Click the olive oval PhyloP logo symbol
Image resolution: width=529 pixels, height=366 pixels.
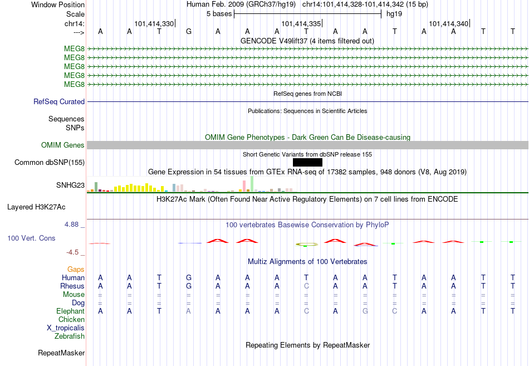click(x=307, y=244)
